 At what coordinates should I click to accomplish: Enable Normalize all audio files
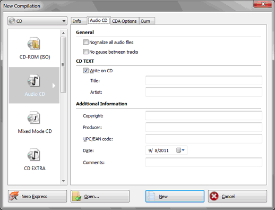[85, 42]
